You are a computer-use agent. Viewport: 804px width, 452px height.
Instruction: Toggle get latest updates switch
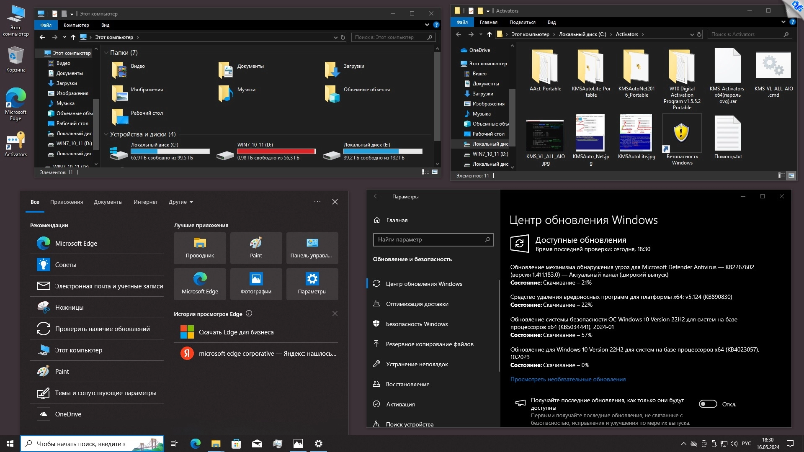(x=708, y=404)
